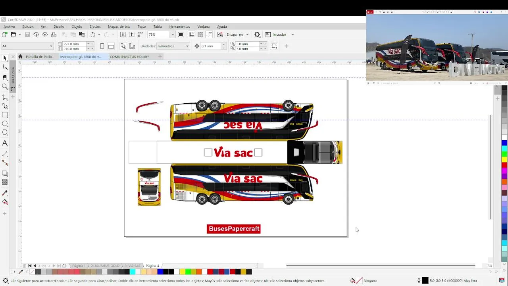
Task: Select the Connector tool
Action: [5, 162]
